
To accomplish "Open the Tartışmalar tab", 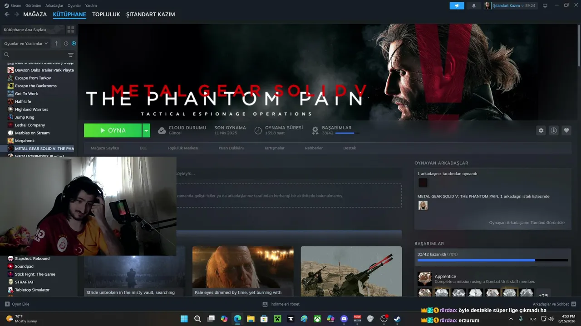I will 274,148.
